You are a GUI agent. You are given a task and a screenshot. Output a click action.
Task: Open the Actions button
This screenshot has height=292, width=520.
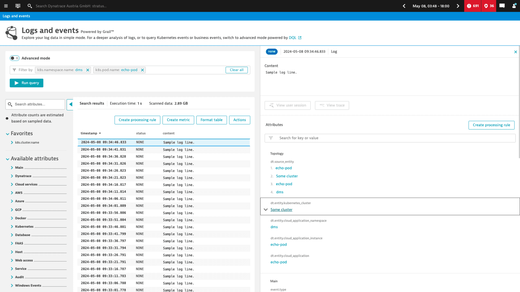point(240,120)
